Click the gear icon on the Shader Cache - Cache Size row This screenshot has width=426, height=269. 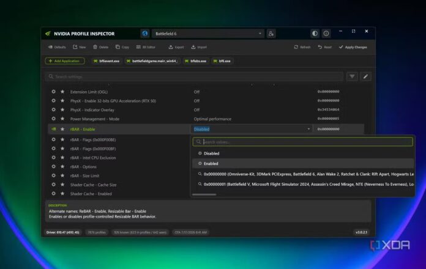[53, 185]
